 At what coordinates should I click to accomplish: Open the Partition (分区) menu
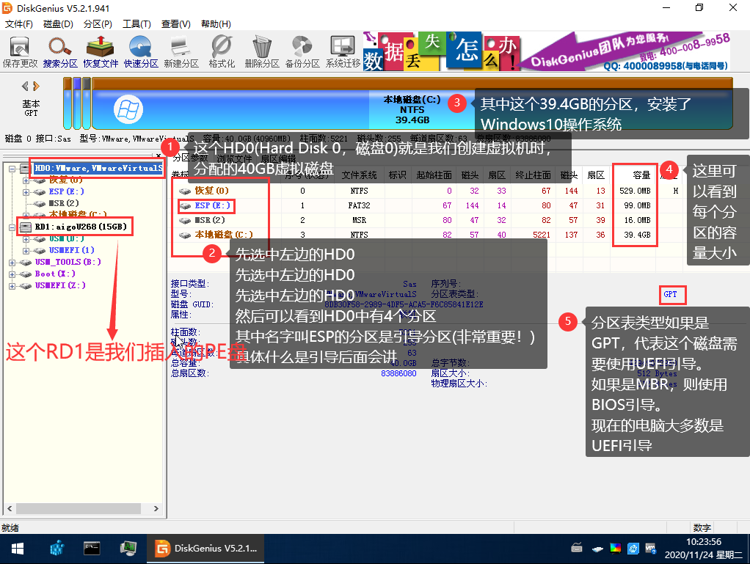tap(98, 24)
